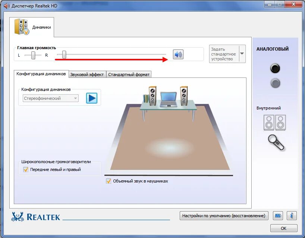
Task: Toggle the 'Объемный звук в наушниках' checkbox
Action: click(109, 181)
